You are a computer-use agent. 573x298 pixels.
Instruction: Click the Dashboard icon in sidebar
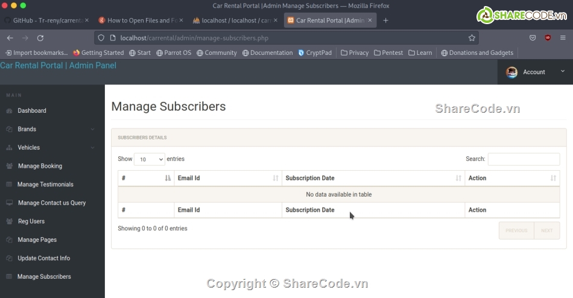click(9, 111)
